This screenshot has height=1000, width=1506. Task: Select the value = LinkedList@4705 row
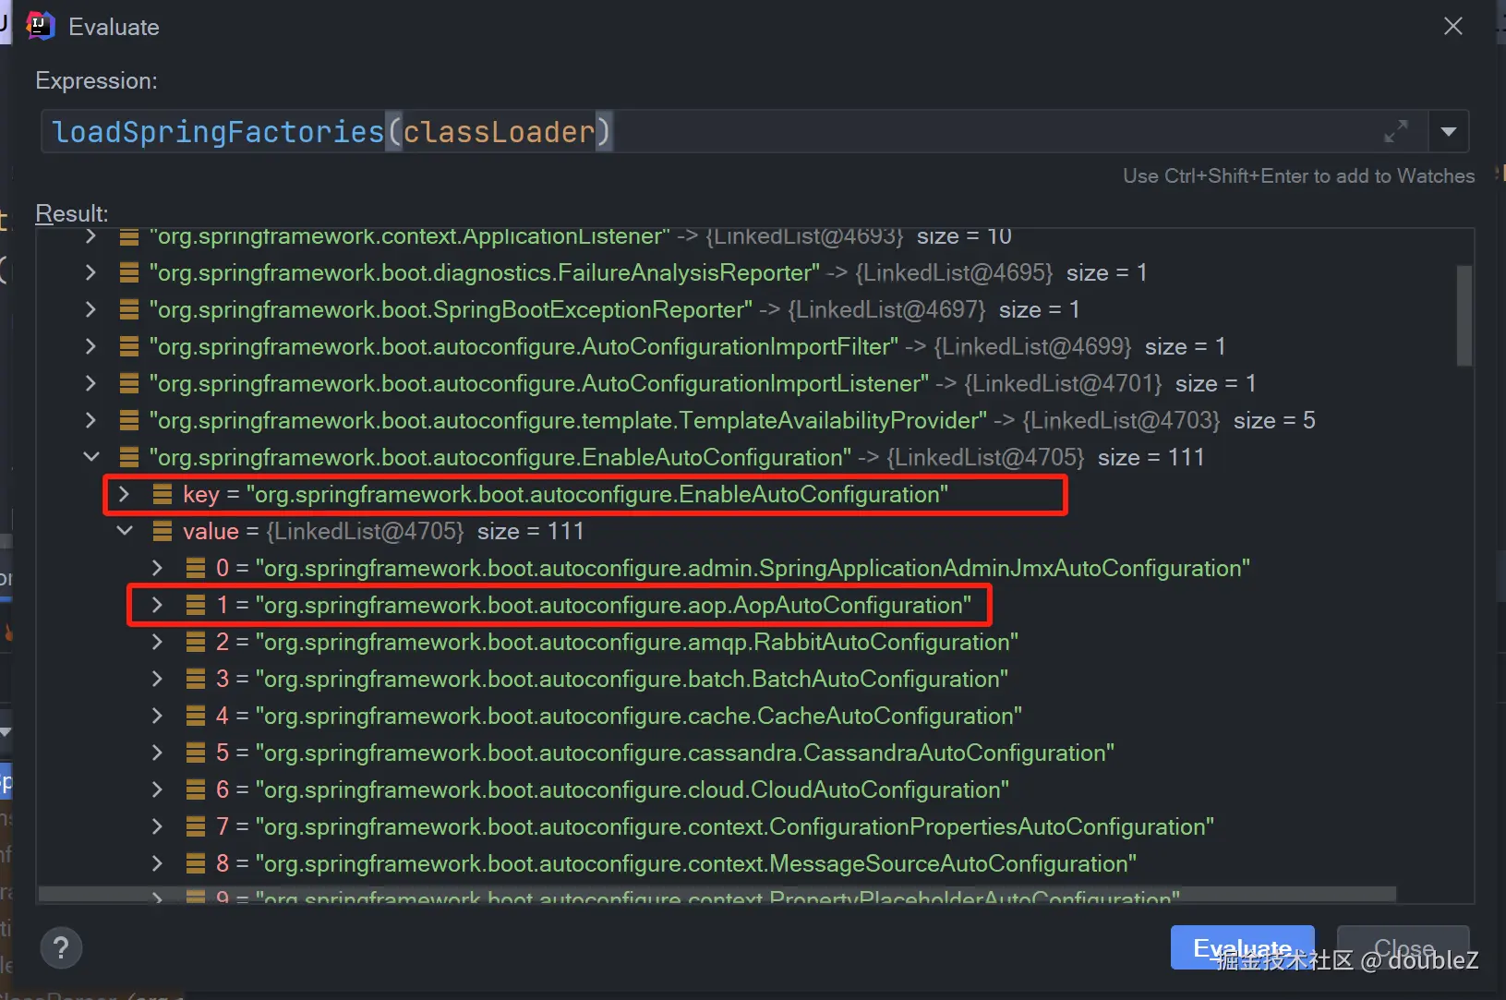click(x=383, y=531)
